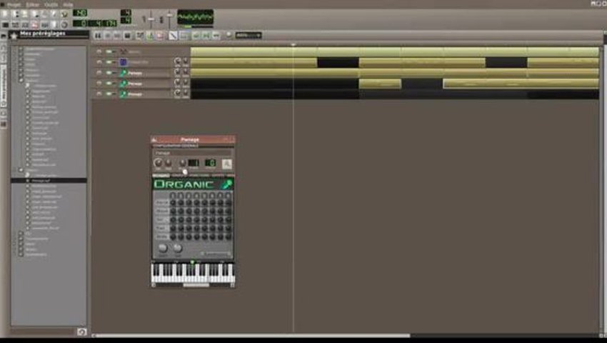This screenshot has width=607, height=343.
Task: Save the Pienage instrument preset
Action: point(227,164)
